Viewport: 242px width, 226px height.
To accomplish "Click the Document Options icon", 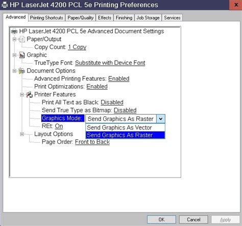I will (x=21, y=71).
